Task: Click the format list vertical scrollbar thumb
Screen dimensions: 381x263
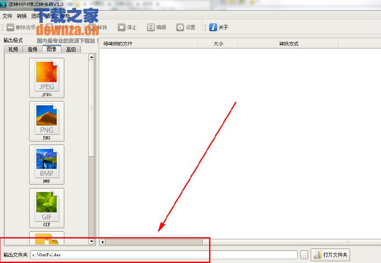Action: 91,108
